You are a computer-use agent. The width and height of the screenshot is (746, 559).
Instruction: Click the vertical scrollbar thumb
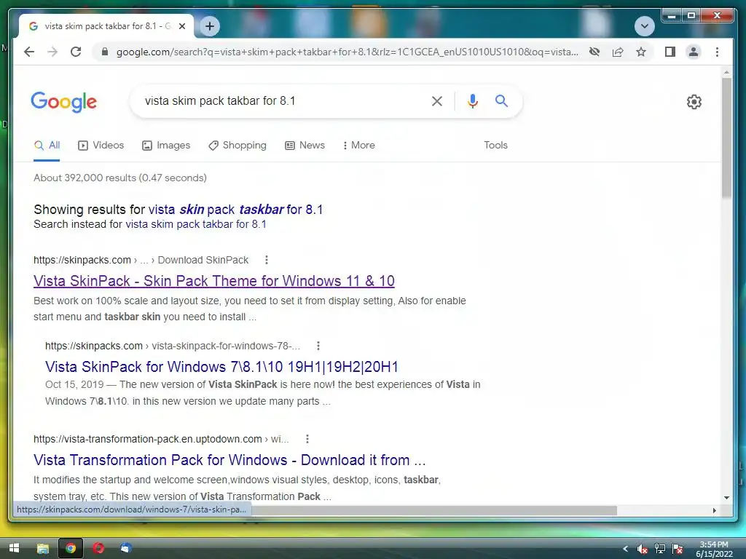(726, 138)
